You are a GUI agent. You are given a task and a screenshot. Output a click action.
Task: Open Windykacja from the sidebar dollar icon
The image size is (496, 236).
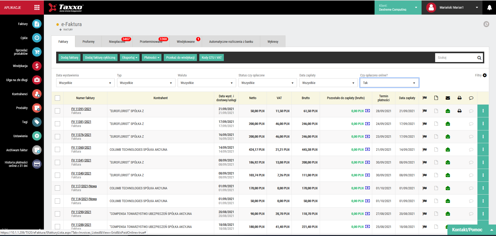click(x=37, y=66)
